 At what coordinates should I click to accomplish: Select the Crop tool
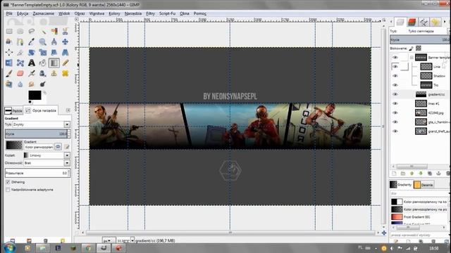point(20,52)
